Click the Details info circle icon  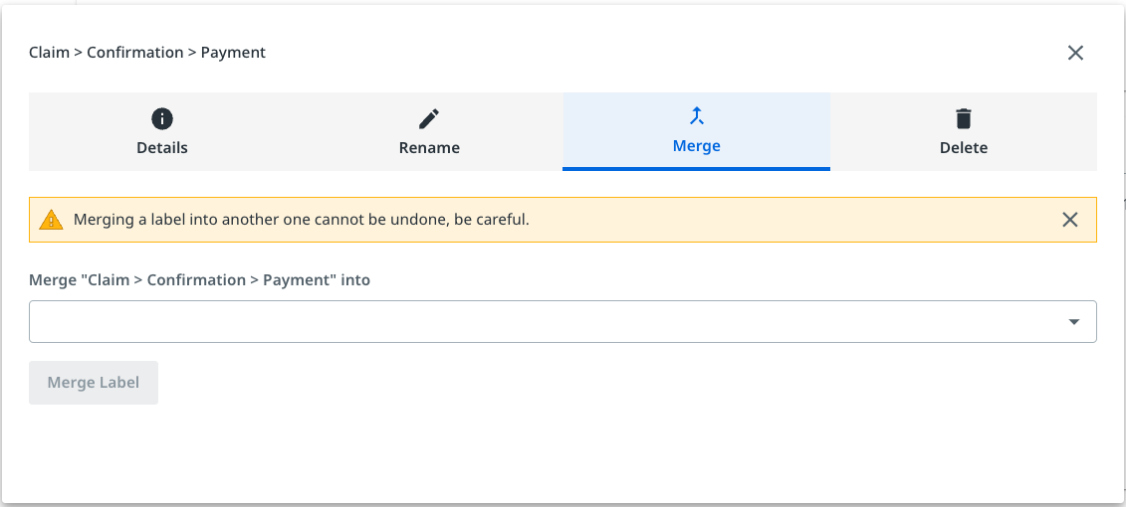coord(162,119)
